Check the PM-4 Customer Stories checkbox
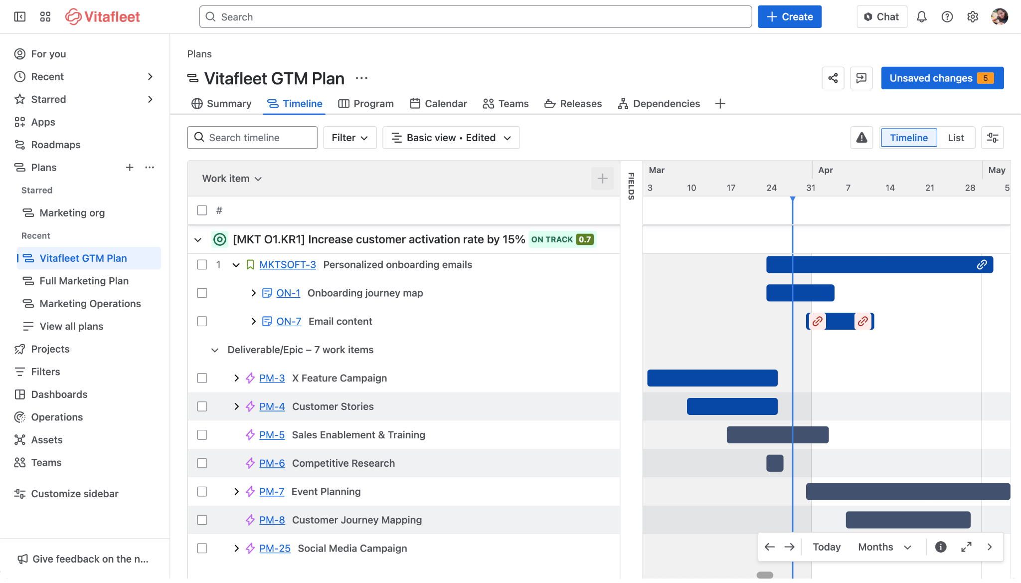The image size is (1021, 583). pyautogui.click(x=202, y=407)
